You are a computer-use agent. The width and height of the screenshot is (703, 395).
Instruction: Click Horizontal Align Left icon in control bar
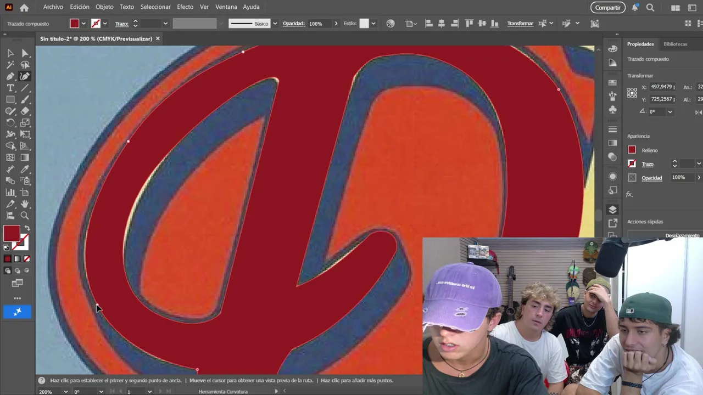pyautogui.click(x=429, y=24)
